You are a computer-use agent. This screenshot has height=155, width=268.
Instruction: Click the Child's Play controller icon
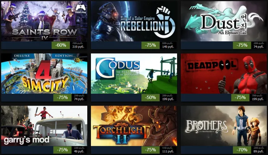(x=80, y=9)
